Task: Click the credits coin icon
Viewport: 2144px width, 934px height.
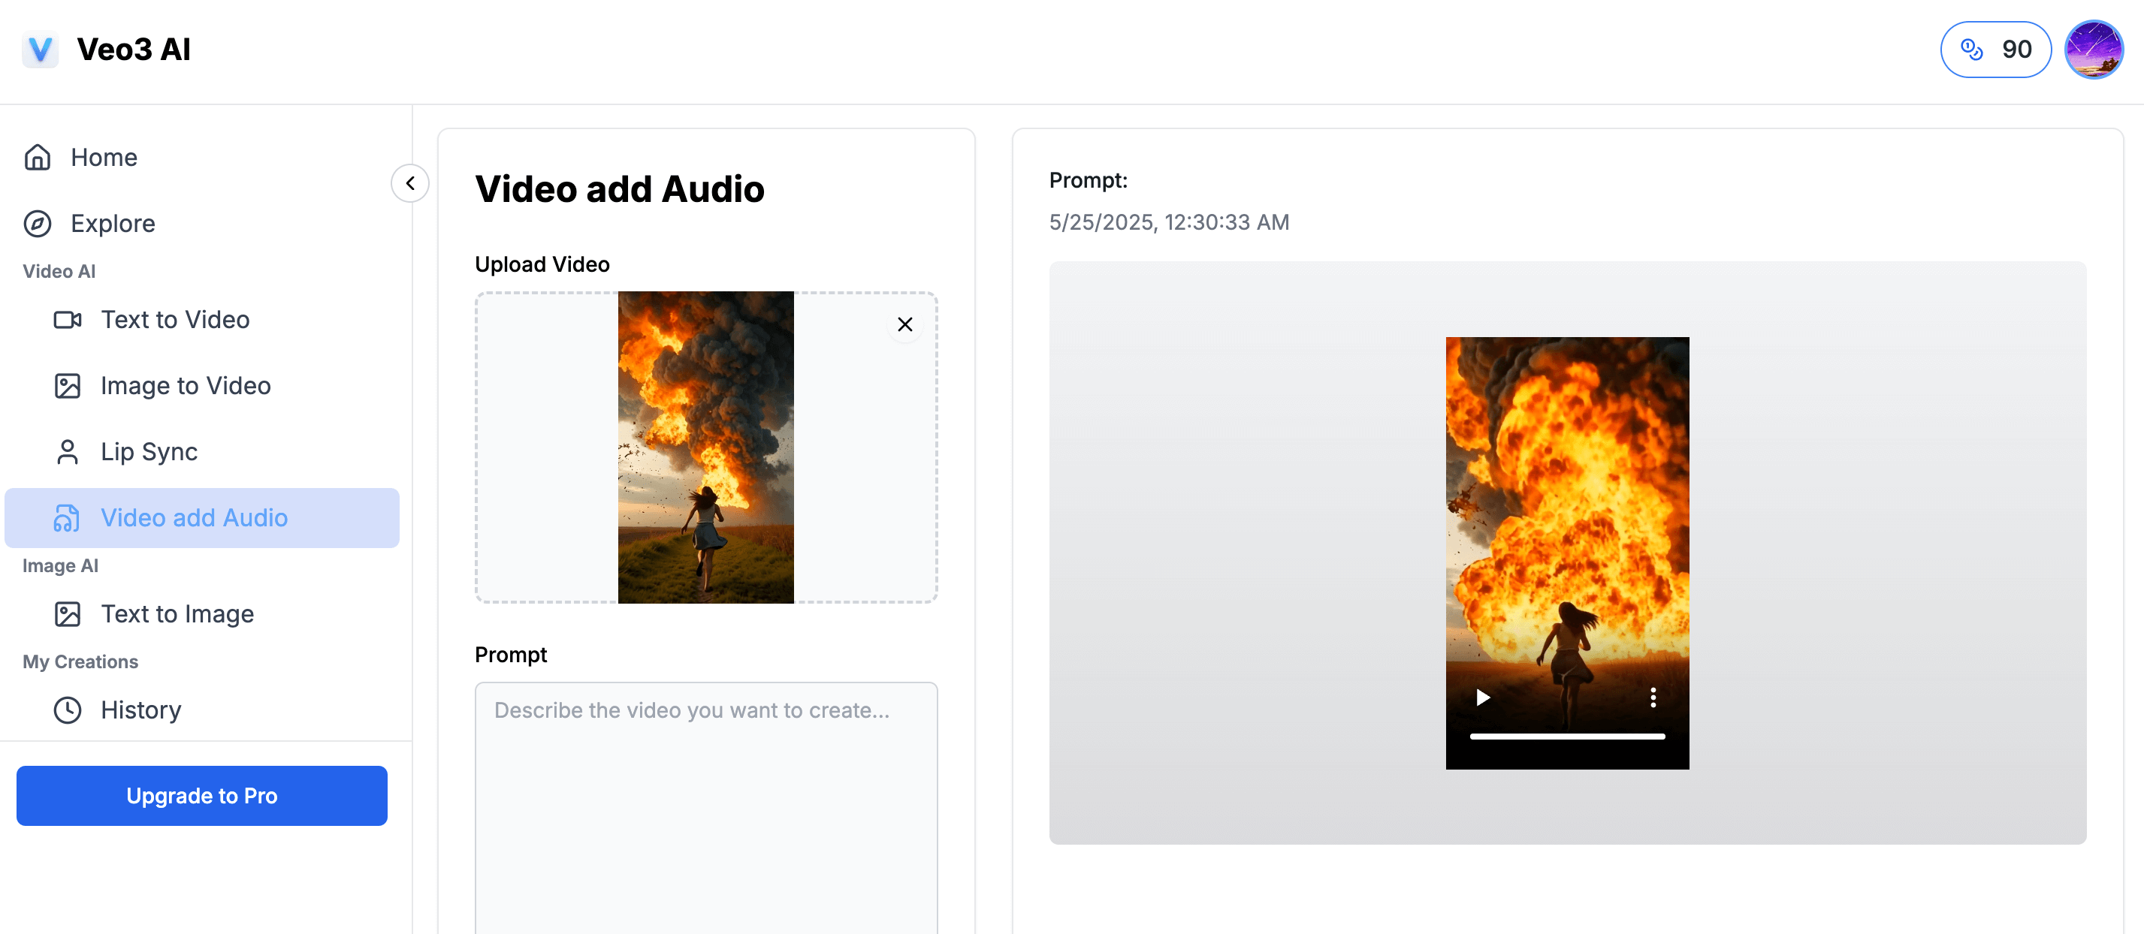Action: click(x=1971, y=50)
